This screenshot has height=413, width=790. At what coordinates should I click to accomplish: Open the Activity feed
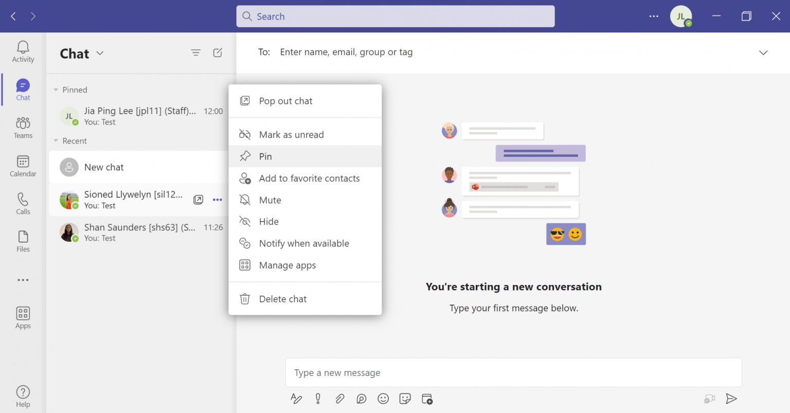point(23,51)
